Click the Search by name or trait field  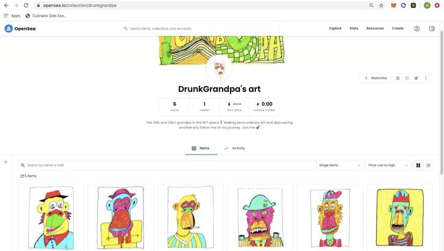tap(166, 166)
